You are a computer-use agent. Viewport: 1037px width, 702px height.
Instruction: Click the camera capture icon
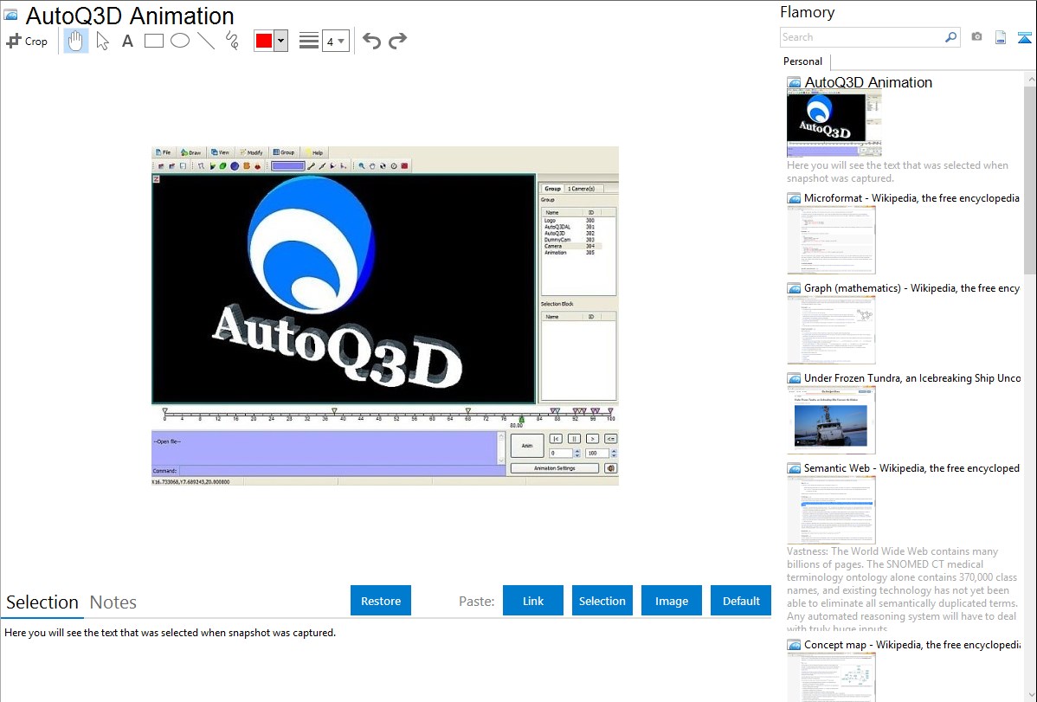(976, 37)
